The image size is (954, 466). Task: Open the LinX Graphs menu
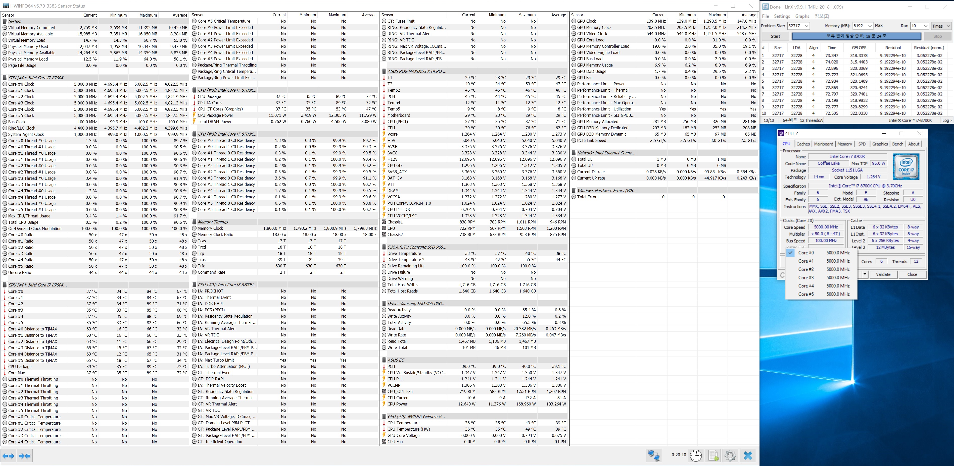(802, 16)
